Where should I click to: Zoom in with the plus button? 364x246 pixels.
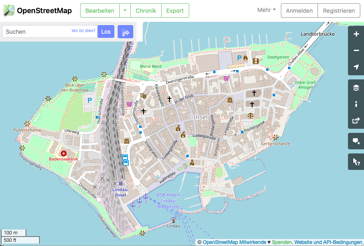pos(356,34)
